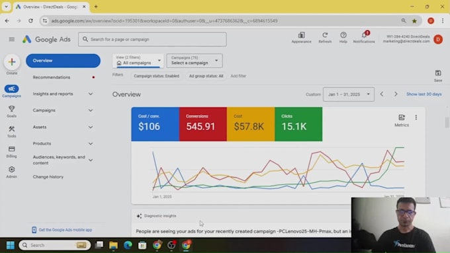450x253 pixels.
Task: Open the DirectDeals account avatar
Action: [438, 39]
